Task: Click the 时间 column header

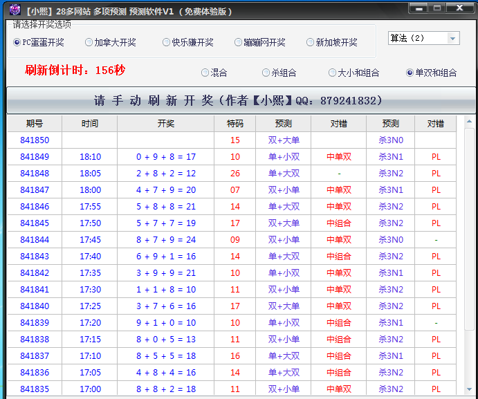Action: (x=90, y=124)
